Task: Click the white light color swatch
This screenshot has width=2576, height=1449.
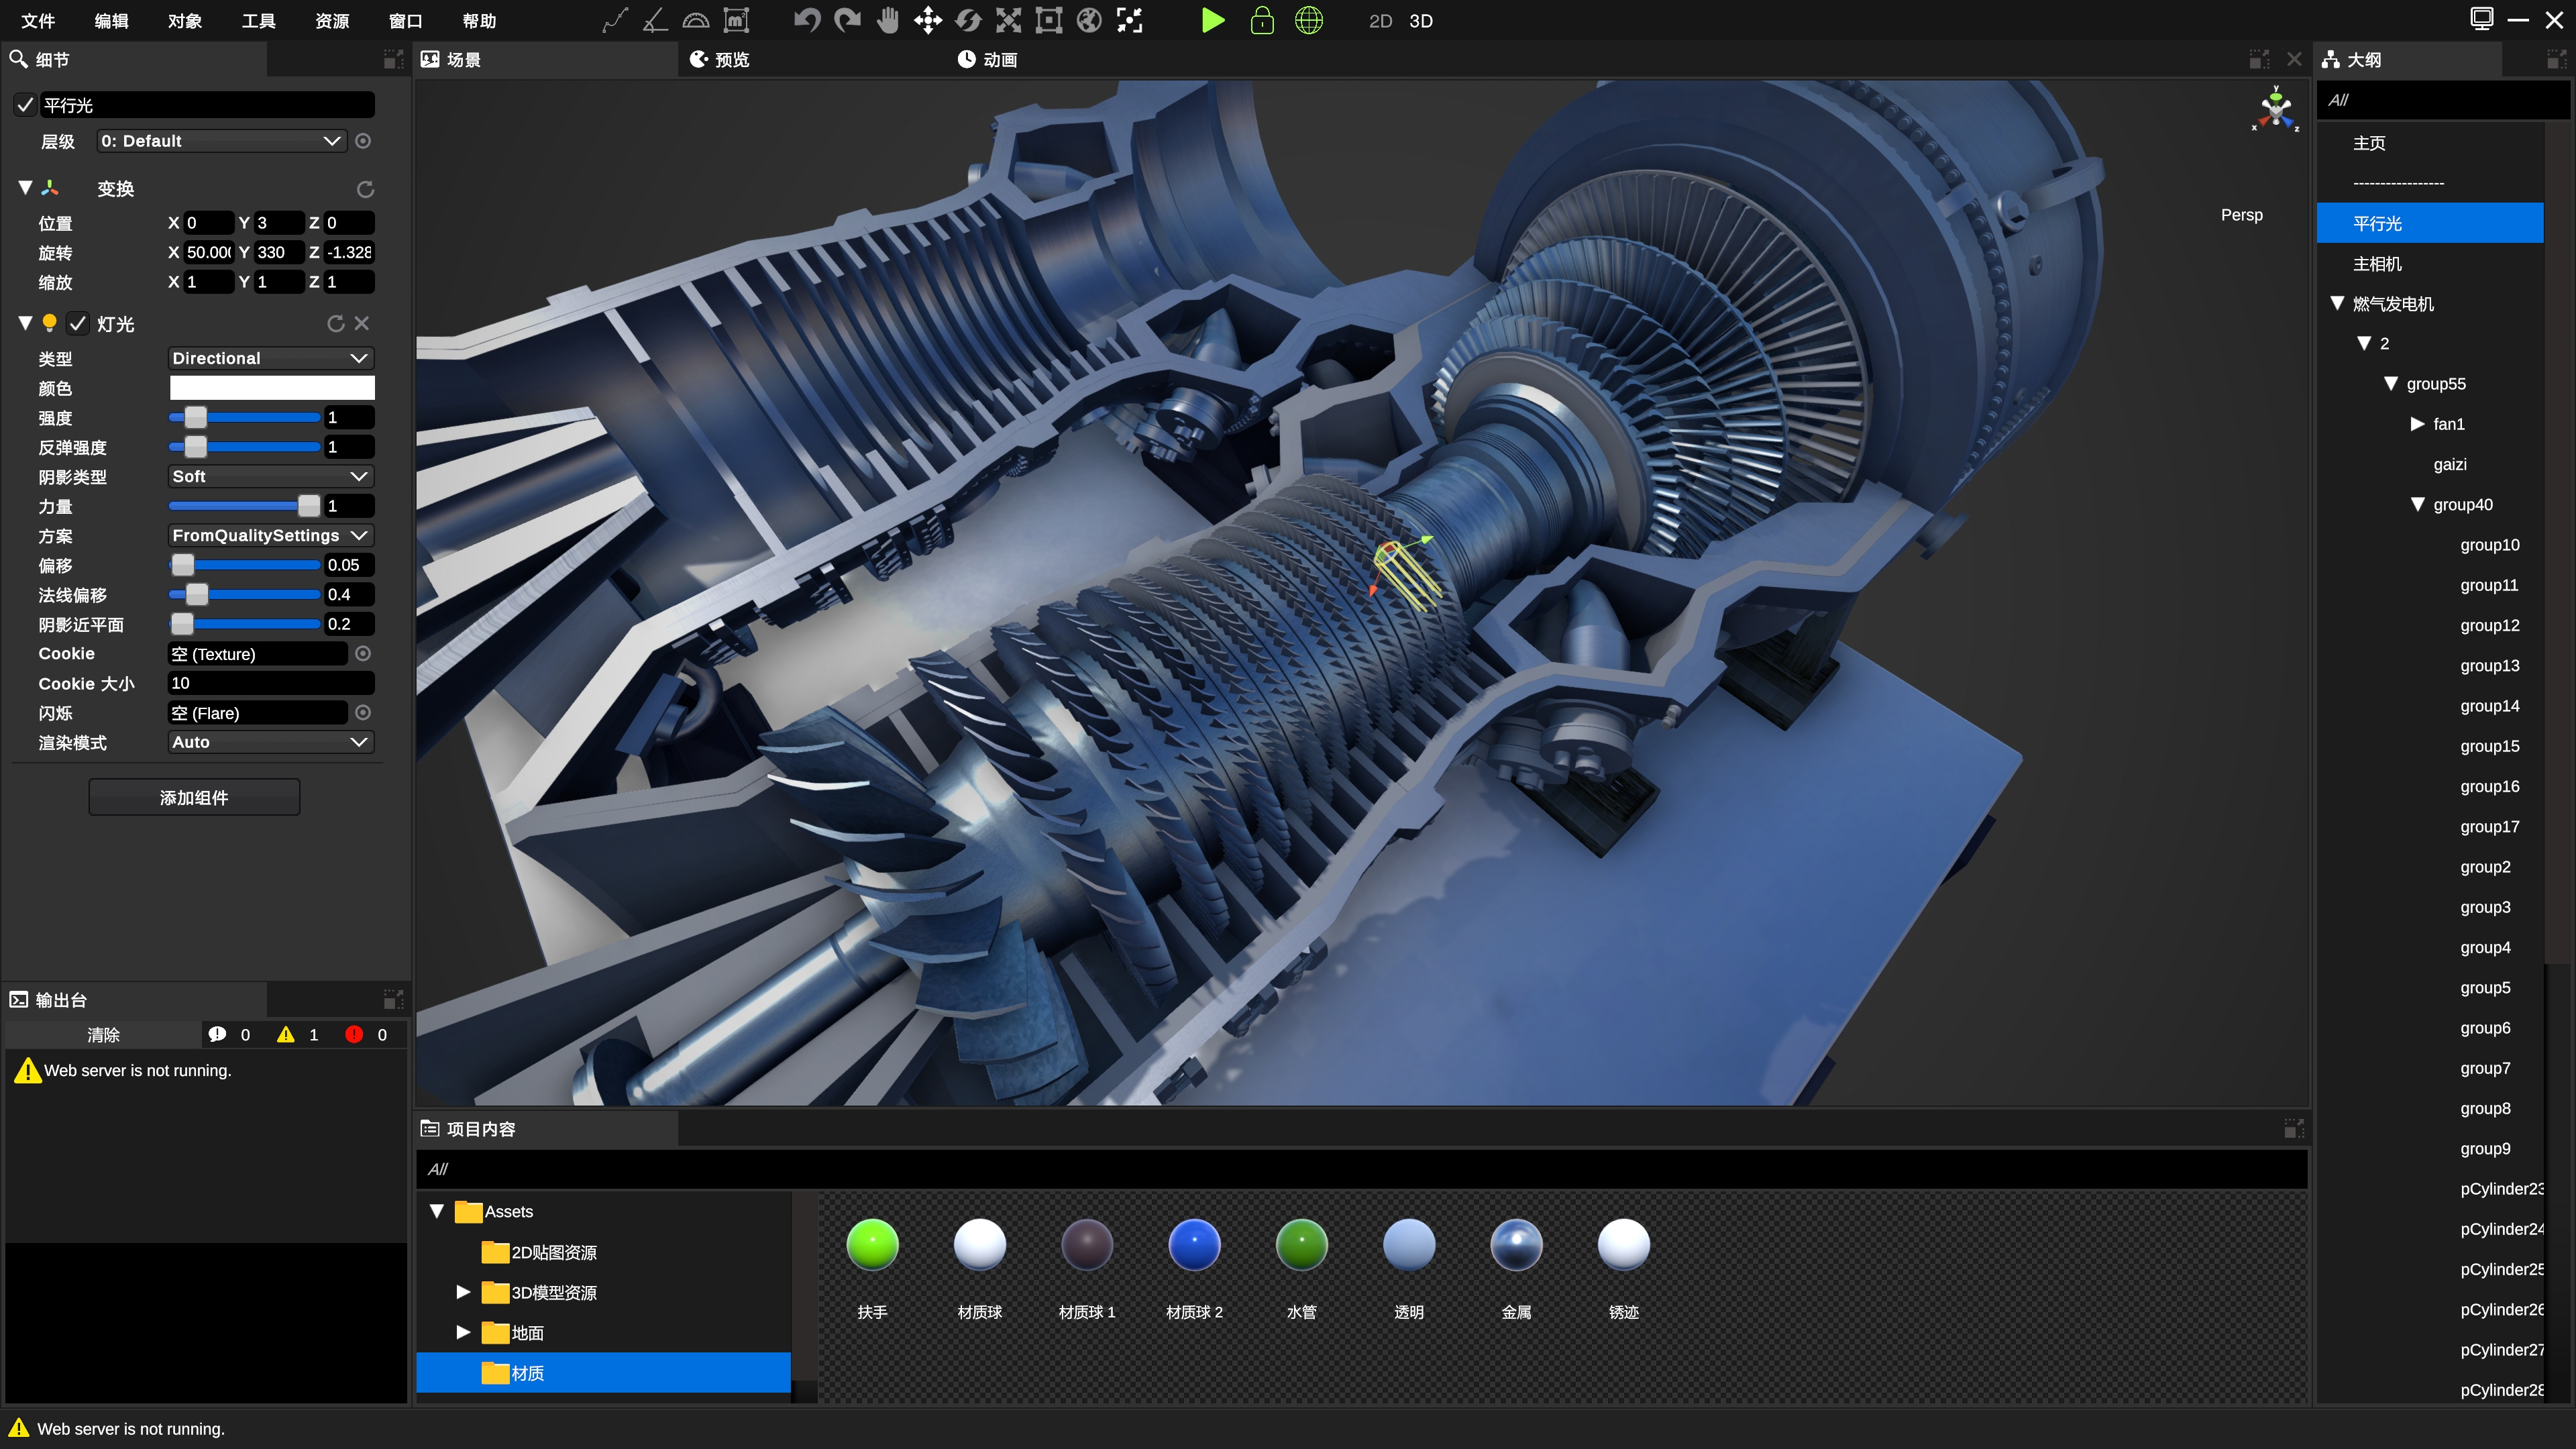Action: point(272,388)
